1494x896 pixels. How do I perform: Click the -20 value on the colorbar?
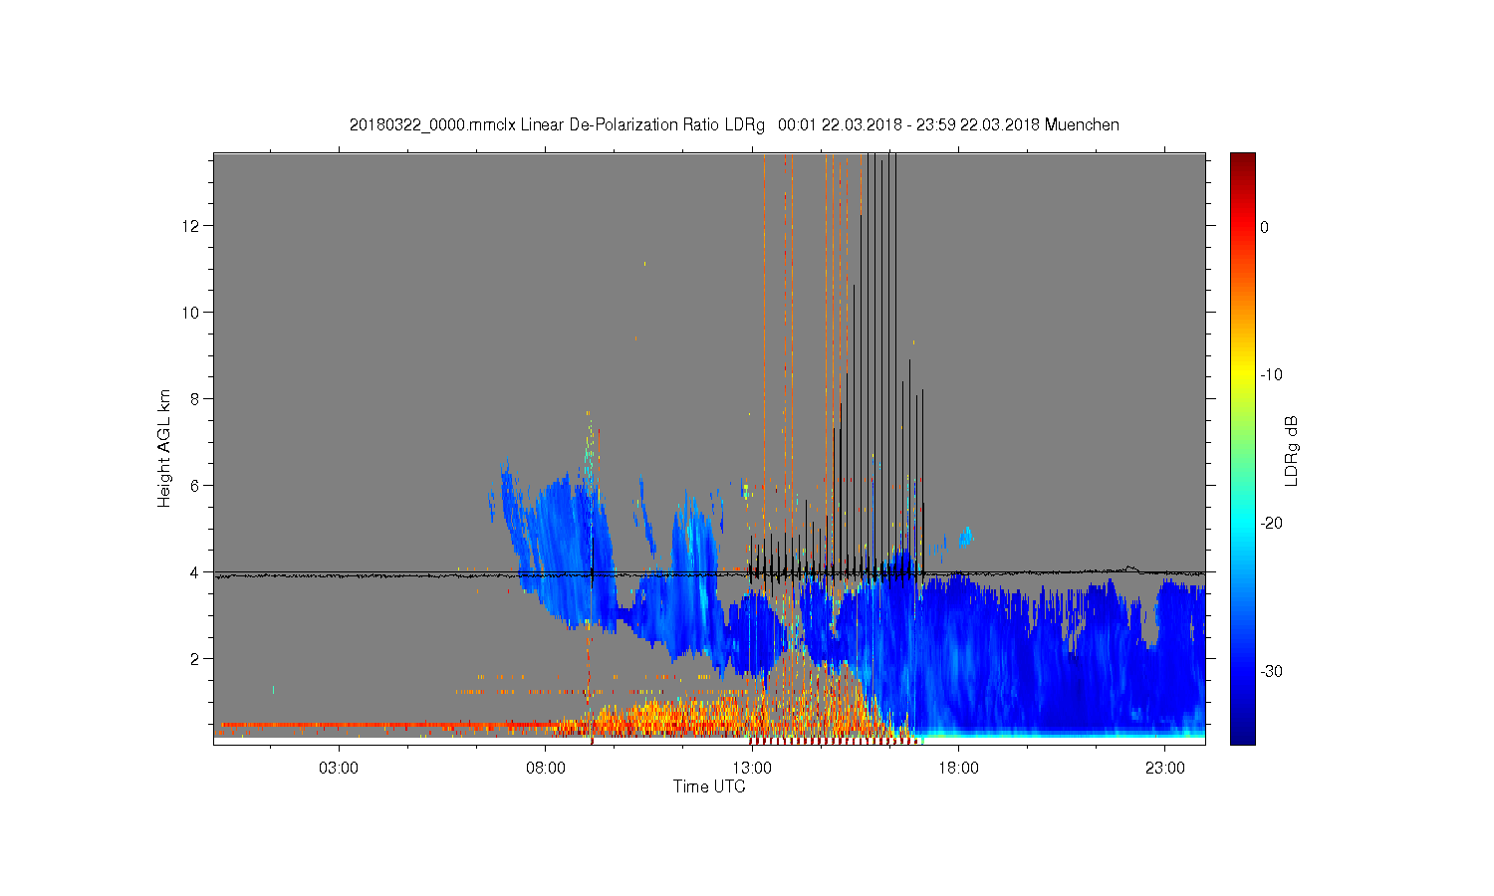(1271, 524)
